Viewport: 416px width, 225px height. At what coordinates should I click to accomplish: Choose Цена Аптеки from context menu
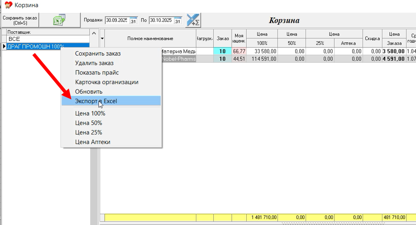pyautogui.click(x=93, y=142)
